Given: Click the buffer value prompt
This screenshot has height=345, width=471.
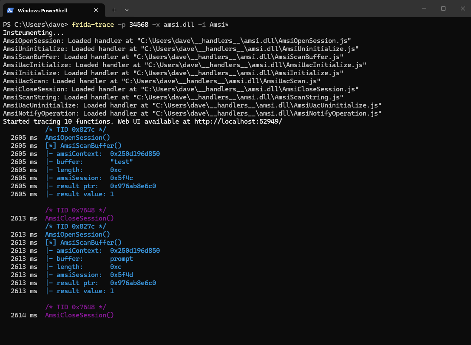Looking at the screenshot, I should [121, 259].
